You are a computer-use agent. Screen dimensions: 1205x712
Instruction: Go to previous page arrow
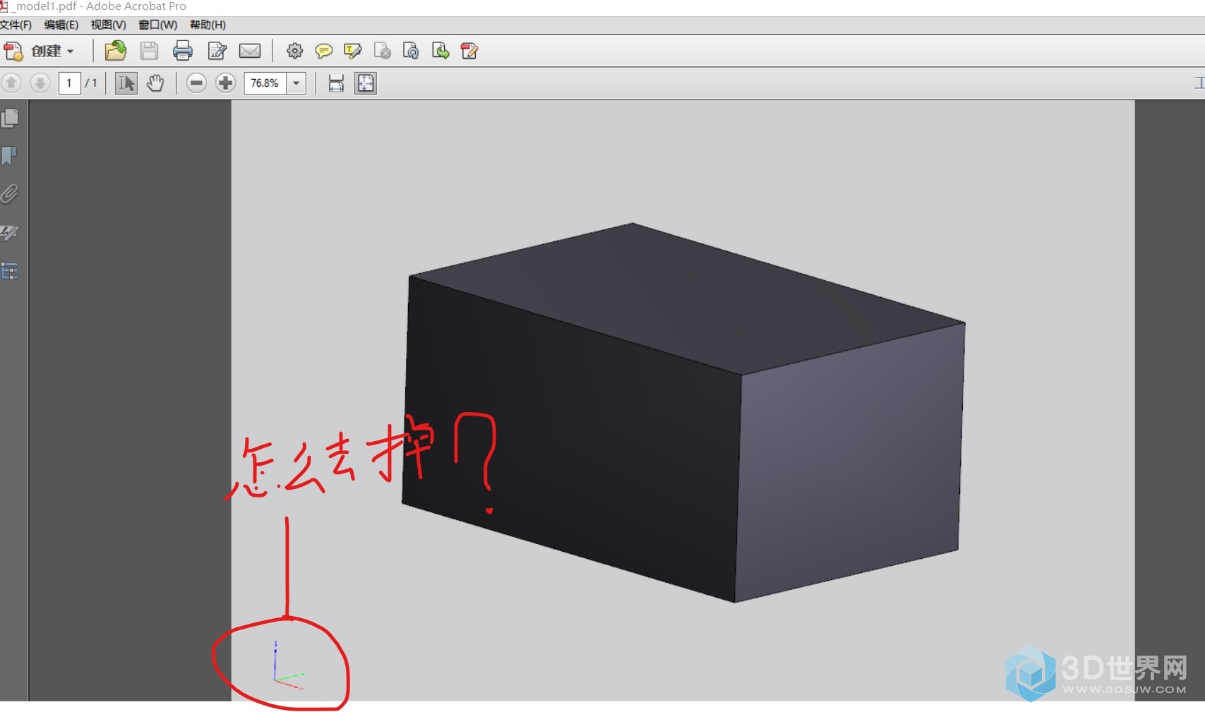click(11, 83)
